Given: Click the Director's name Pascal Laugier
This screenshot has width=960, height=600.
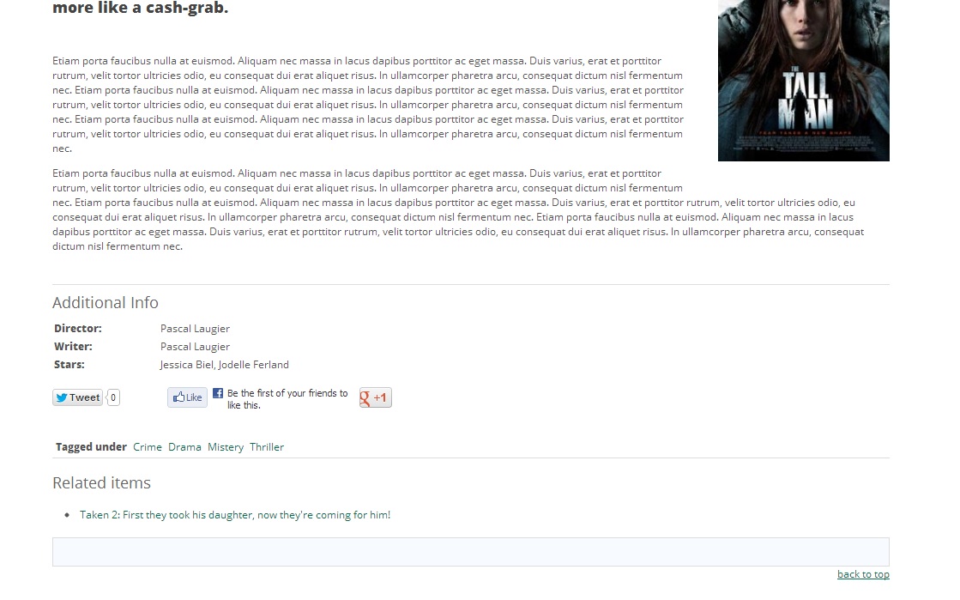Looking at the screenshot, I should pos(196,329).
